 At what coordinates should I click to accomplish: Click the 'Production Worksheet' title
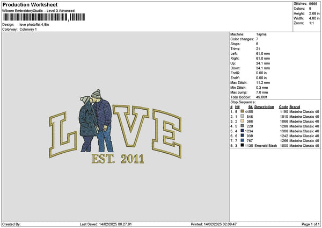(x=30, y=4)
